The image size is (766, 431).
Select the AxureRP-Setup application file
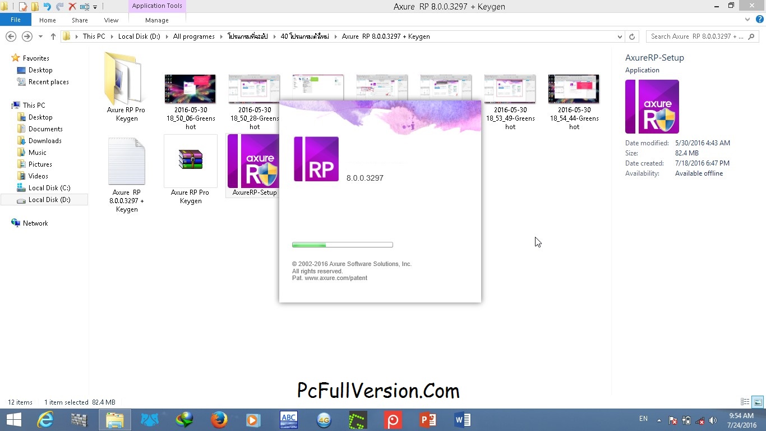pyautogui.click(x=253, y=166)
